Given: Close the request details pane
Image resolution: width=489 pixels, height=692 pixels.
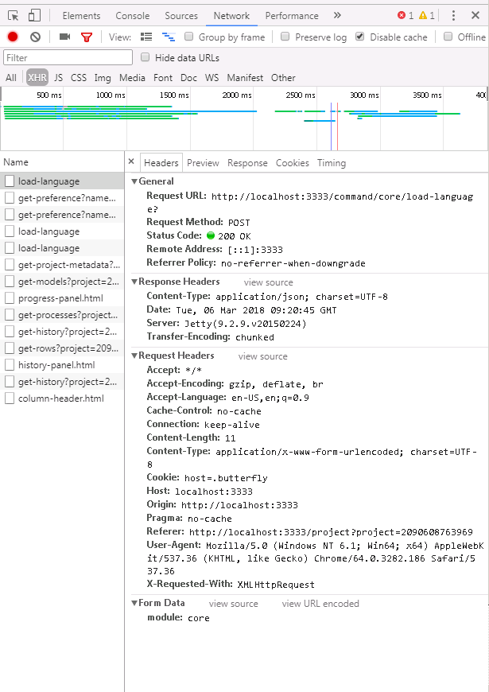Looking at the screenshot, I should click(132, 162).
